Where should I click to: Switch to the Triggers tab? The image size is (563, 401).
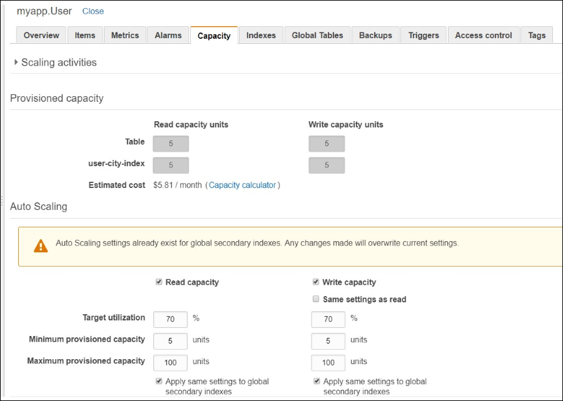point(423,36)
